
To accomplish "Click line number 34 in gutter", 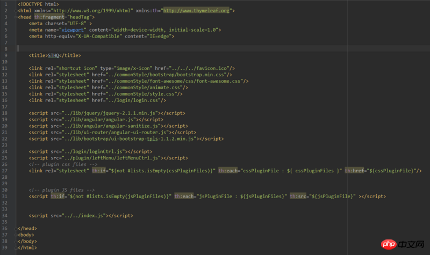I will click(5, 216).
